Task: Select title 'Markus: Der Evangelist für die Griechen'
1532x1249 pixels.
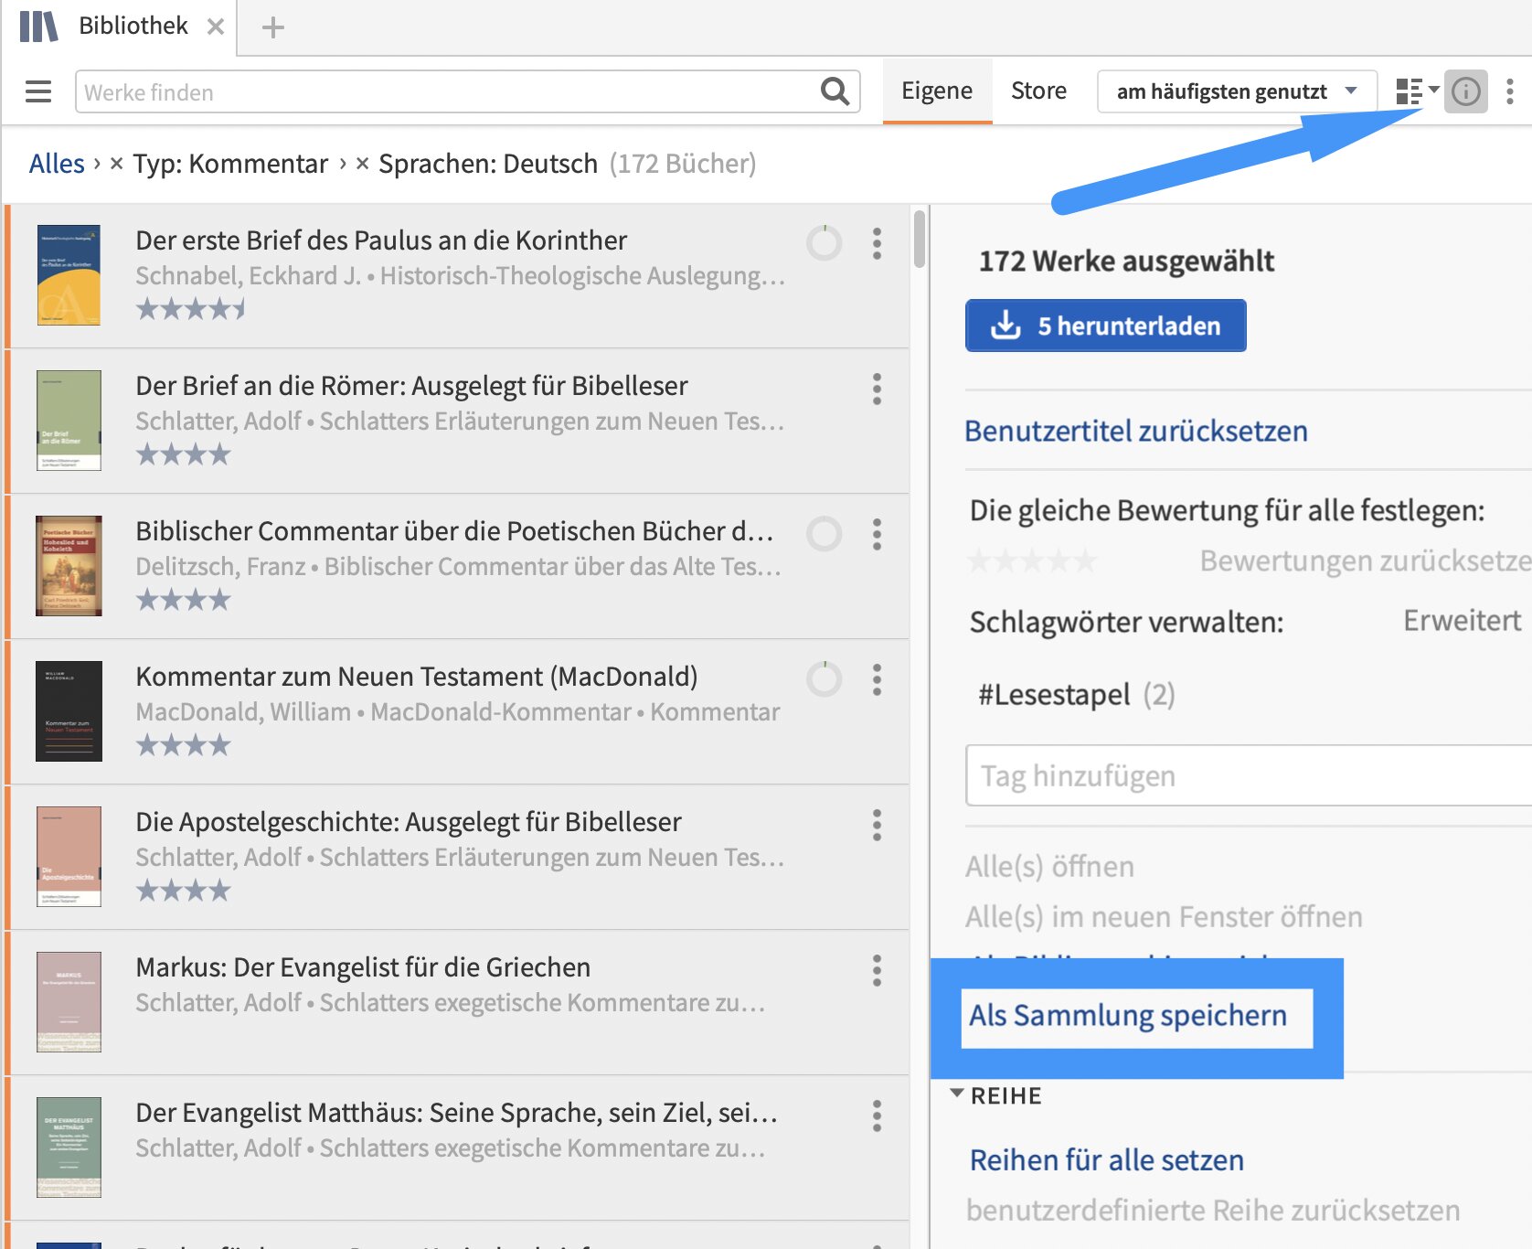Action: click(363, 967)
